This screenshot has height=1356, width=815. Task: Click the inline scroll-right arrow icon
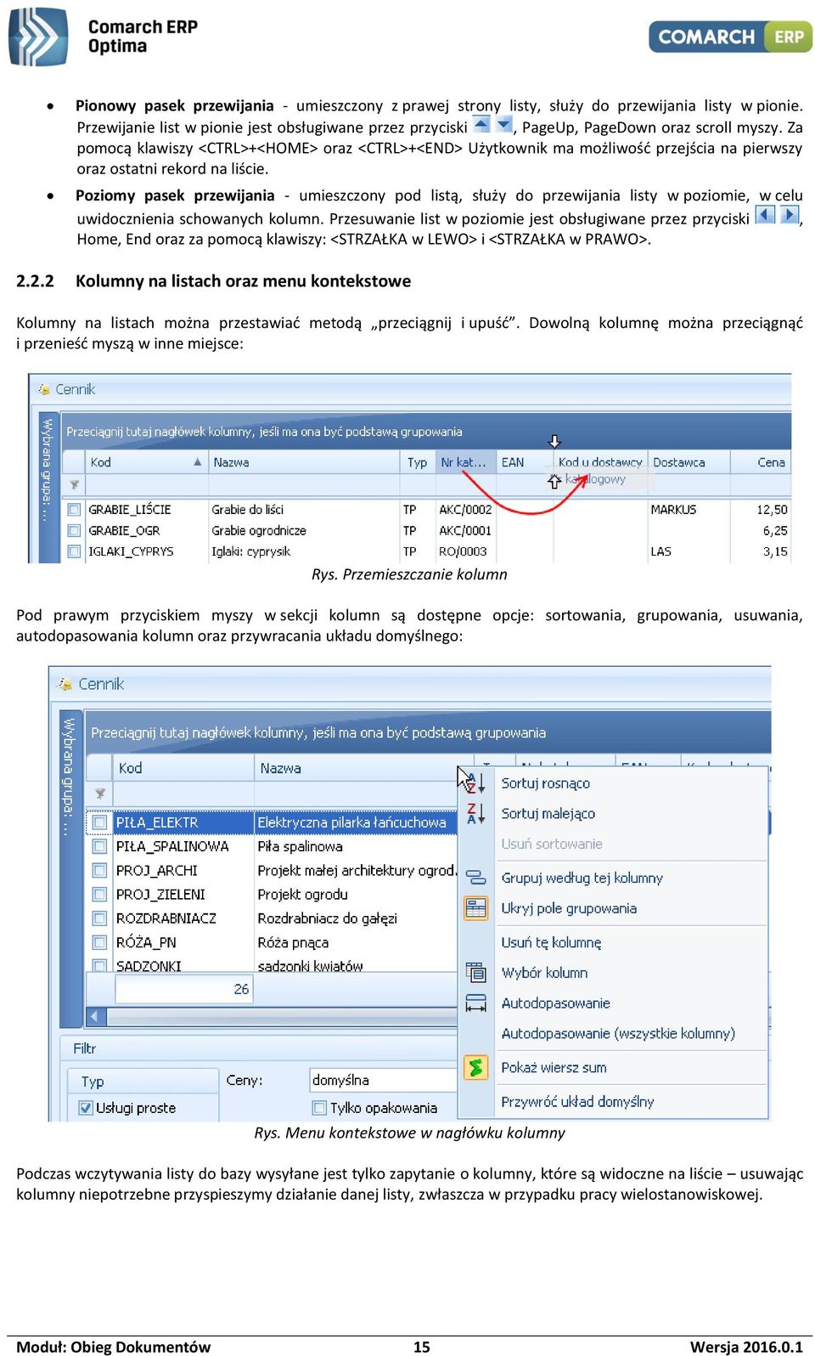click(x=790, y=214)
